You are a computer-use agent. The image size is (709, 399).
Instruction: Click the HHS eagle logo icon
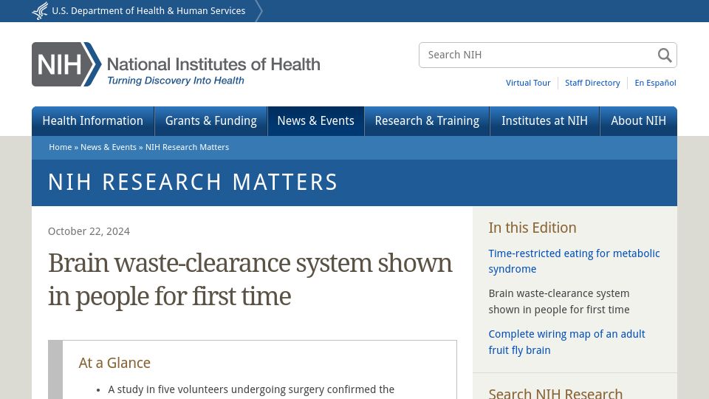pyautogui.click(x=40, y=11)
